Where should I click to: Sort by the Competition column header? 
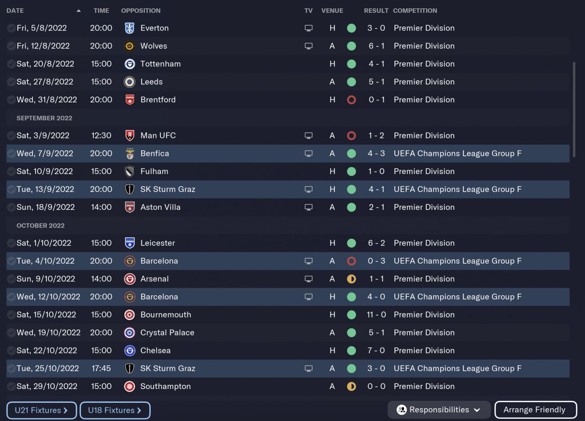(x=415, y=11)
